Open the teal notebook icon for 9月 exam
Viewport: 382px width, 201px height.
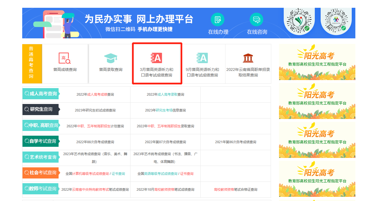tap(202, 58)
